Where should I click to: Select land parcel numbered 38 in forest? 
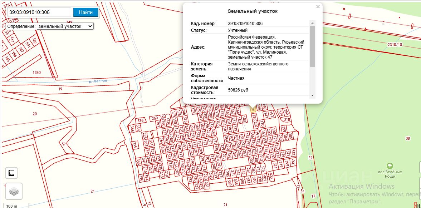408,138
